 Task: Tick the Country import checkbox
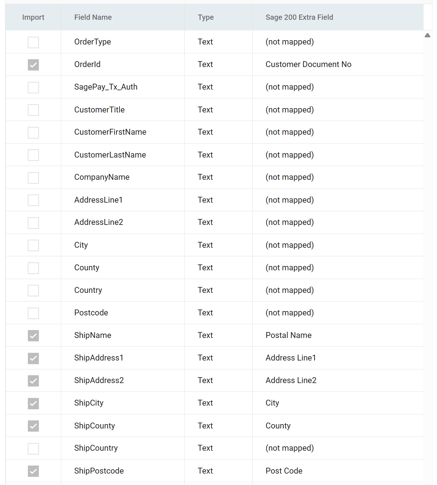(33, 290)
